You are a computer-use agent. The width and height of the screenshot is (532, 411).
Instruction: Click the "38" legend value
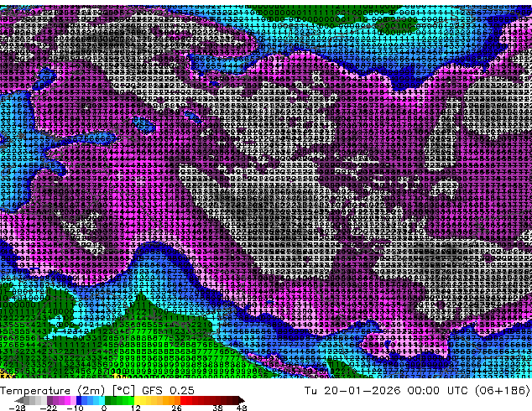[x=217, y=408]
